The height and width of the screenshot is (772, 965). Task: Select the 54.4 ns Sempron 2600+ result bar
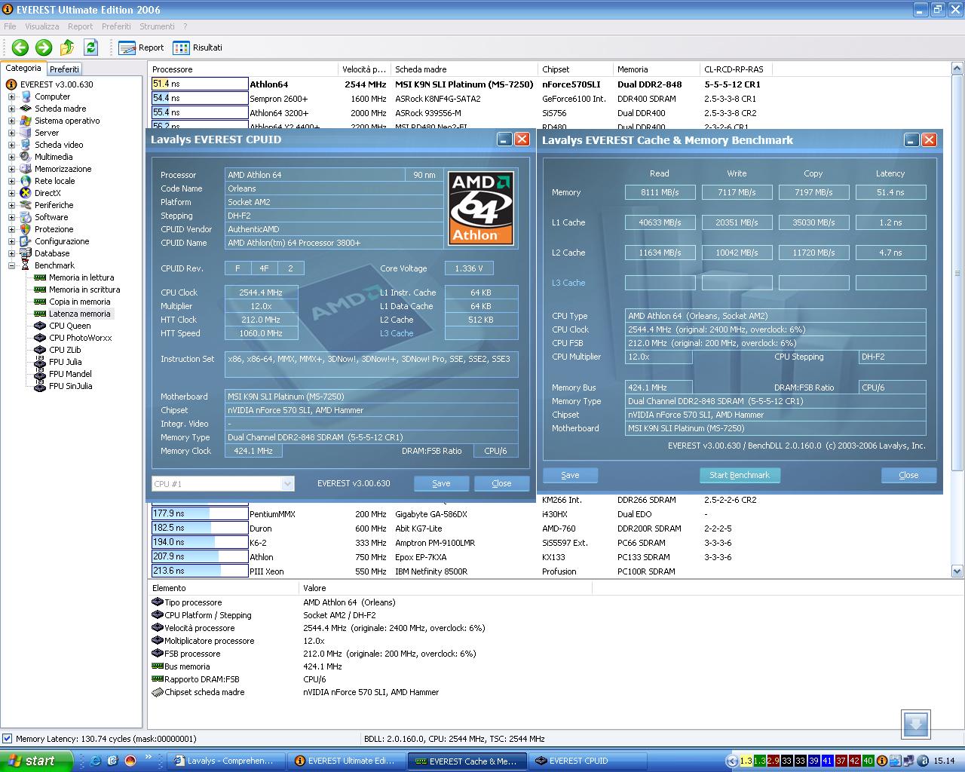click(x=200, y=98)
